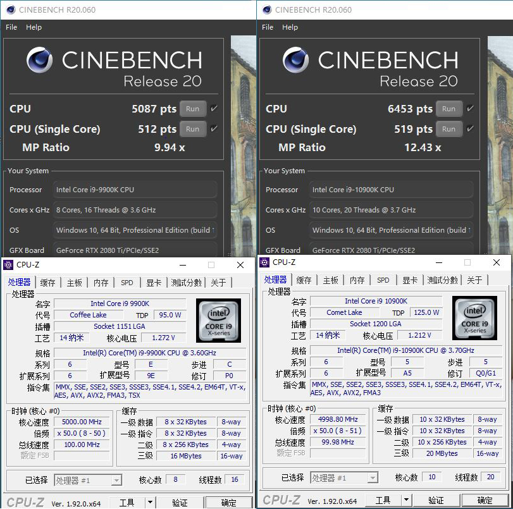Viewport: 513px width, 509px height.
Task: Switch to the 缓存 tab in left CPU-Z
Action: [47, 283]
